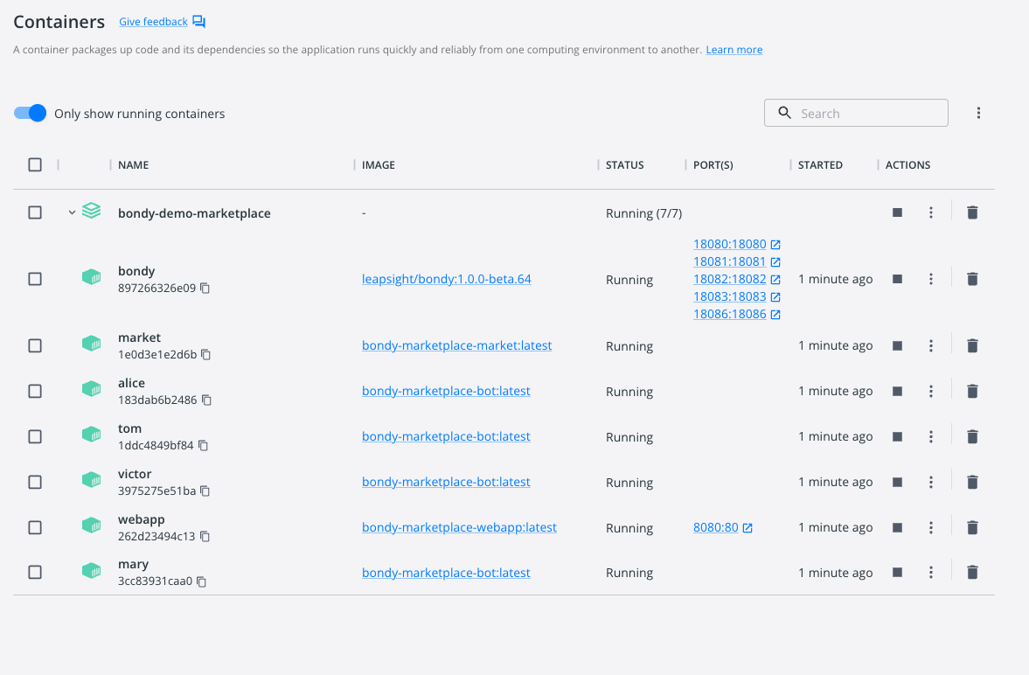
Task: Open more actions for victor container
Action: coord(930,482)
